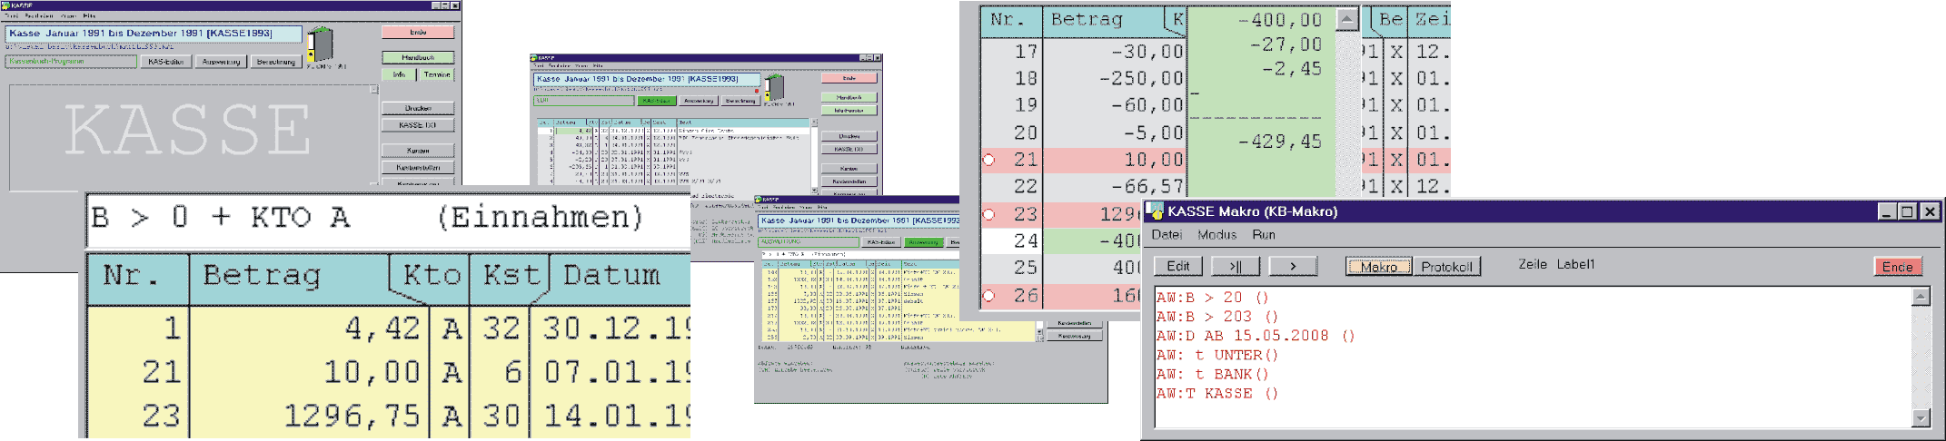Switch to the Protokoll view button
This screenshot has height=441, width=1946.
click(1446, 266)
